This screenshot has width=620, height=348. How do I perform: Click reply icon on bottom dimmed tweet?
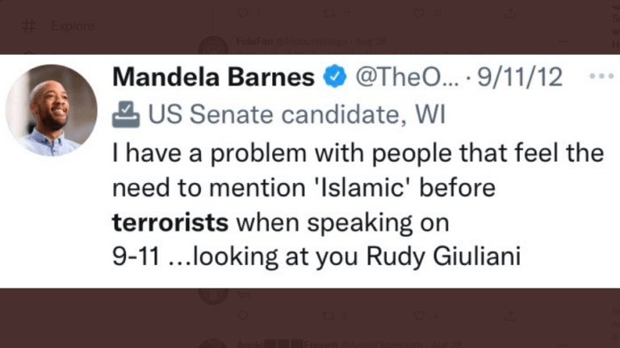coord(242,315)
